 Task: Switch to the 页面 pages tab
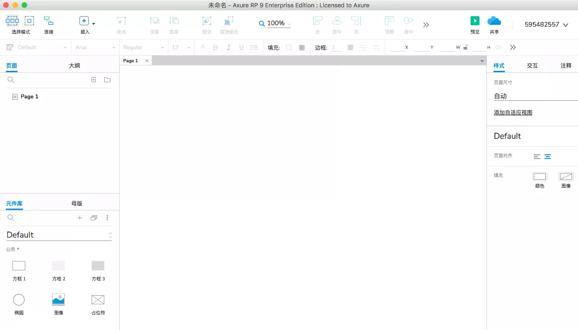point(11,65)
